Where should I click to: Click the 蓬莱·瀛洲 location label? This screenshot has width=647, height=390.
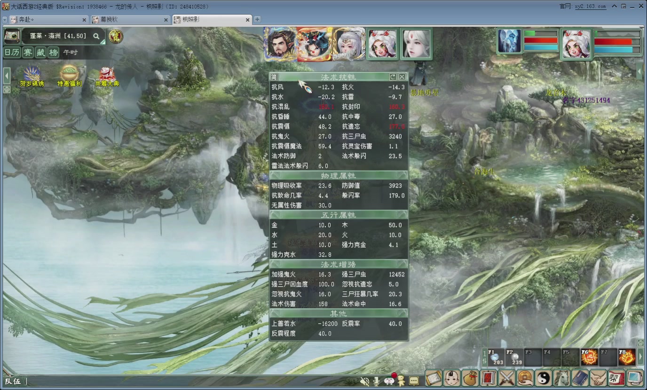pos(58,36)
